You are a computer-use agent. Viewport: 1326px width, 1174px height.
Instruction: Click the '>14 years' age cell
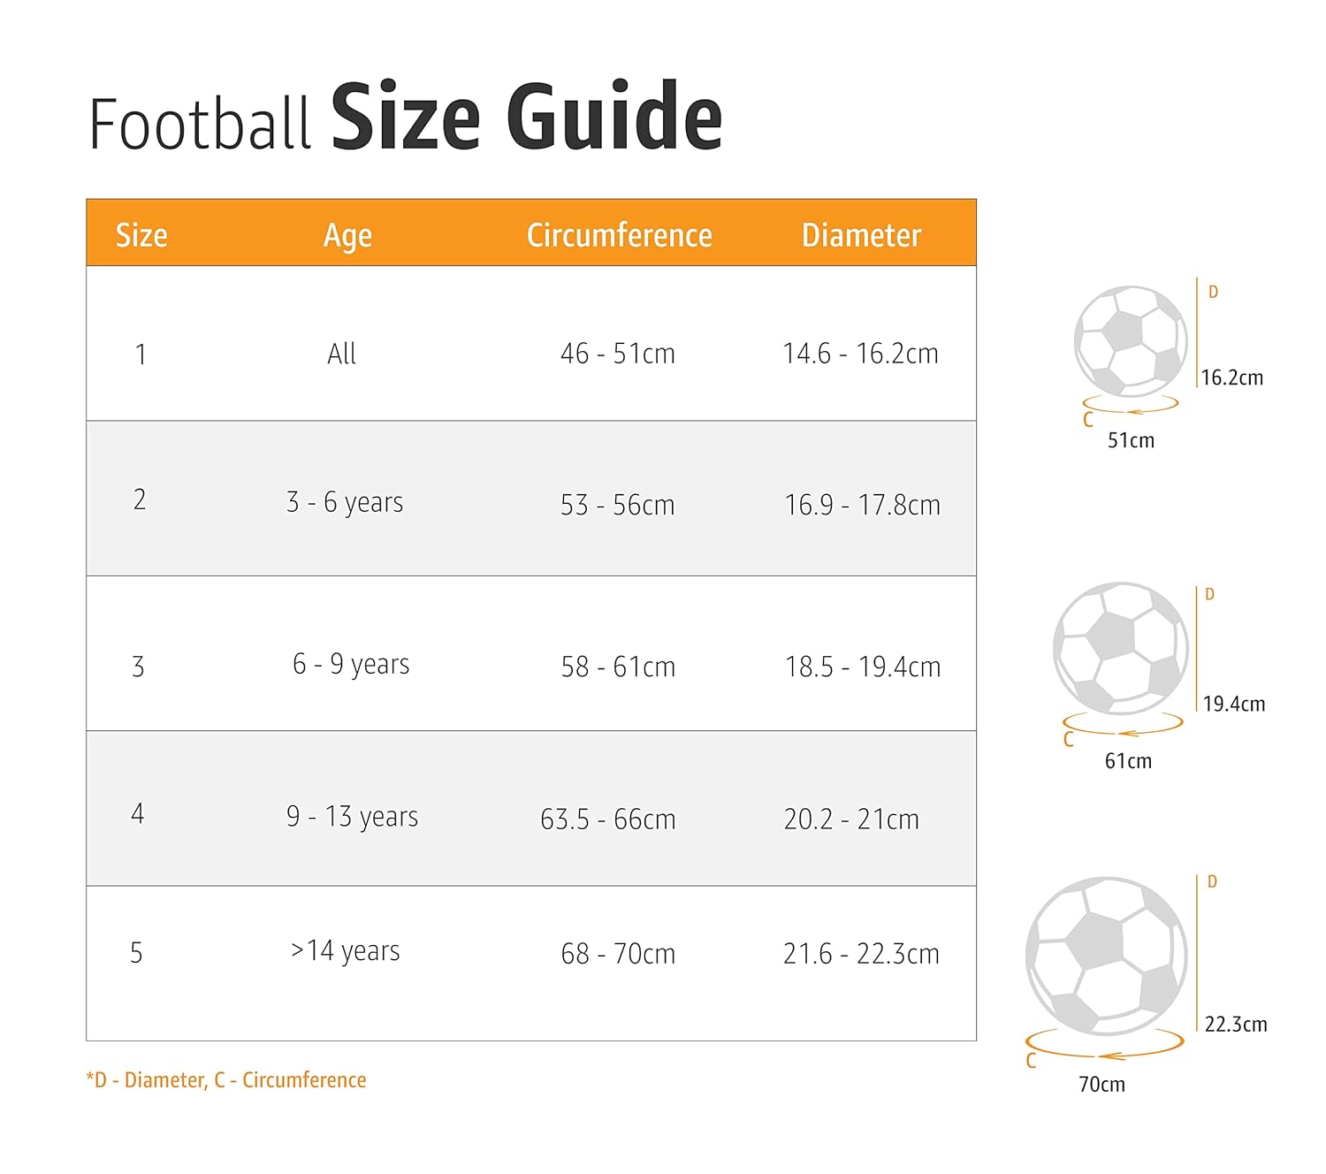345,951
